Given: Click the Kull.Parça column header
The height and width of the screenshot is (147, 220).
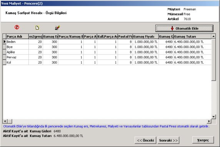Looking at the screenshot, I should pos(107,36).
